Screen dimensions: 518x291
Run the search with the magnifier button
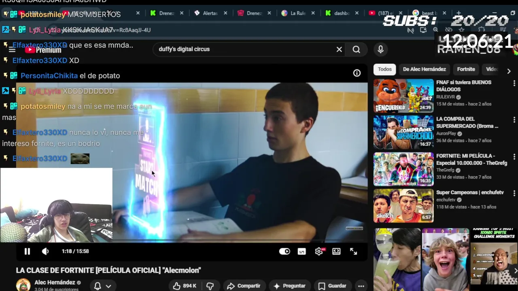point(356,49)
